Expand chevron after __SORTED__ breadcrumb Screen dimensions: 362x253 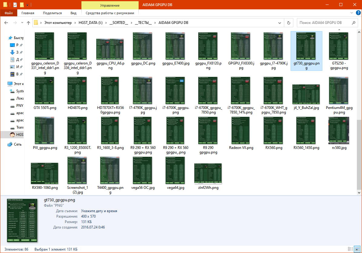(x=131, y=23)
